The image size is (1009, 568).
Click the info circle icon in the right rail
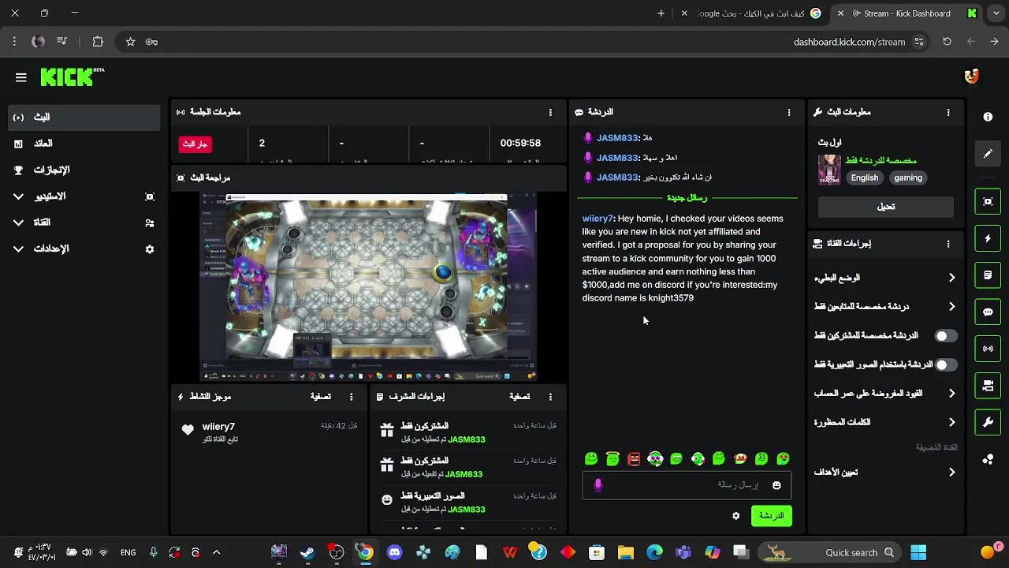tap(988, 117)
